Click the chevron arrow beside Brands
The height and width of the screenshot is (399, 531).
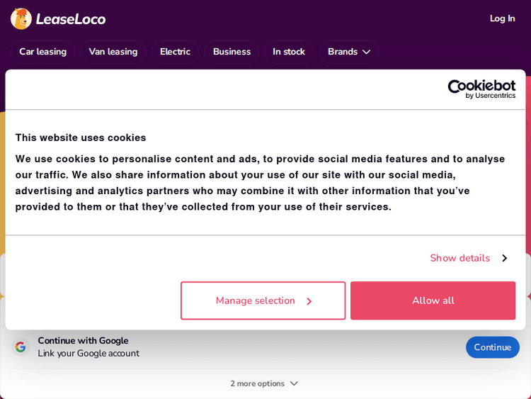[366, 52]
